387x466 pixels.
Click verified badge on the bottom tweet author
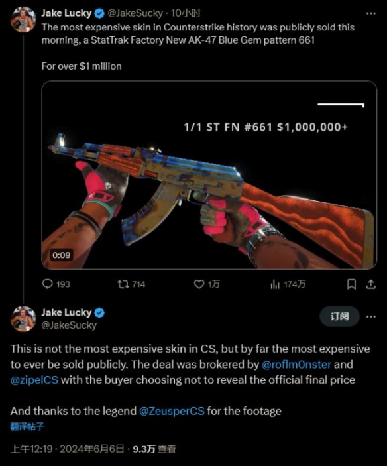click(x=99, y=313)
